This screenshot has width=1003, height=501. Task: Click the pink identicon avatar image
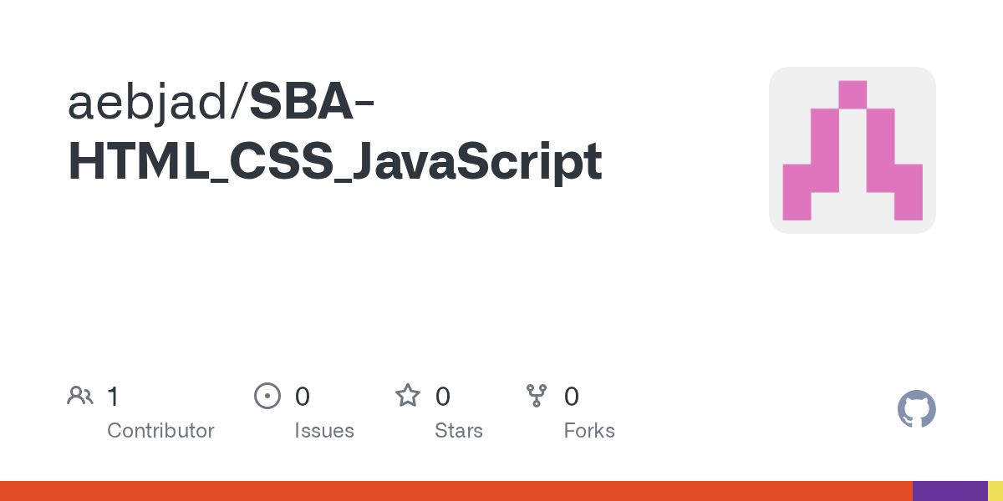tap(852, 150)
